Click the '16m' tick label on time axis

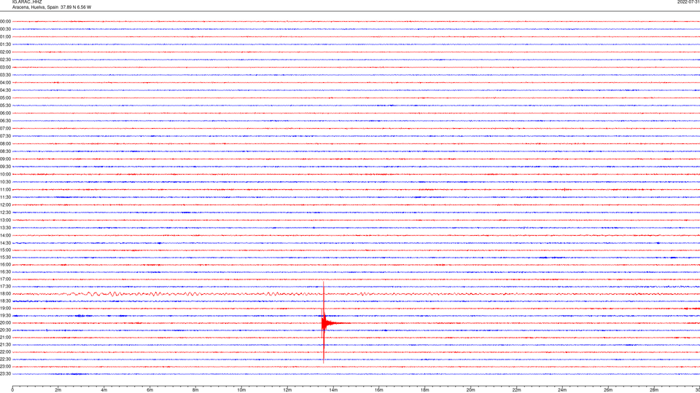379,390
